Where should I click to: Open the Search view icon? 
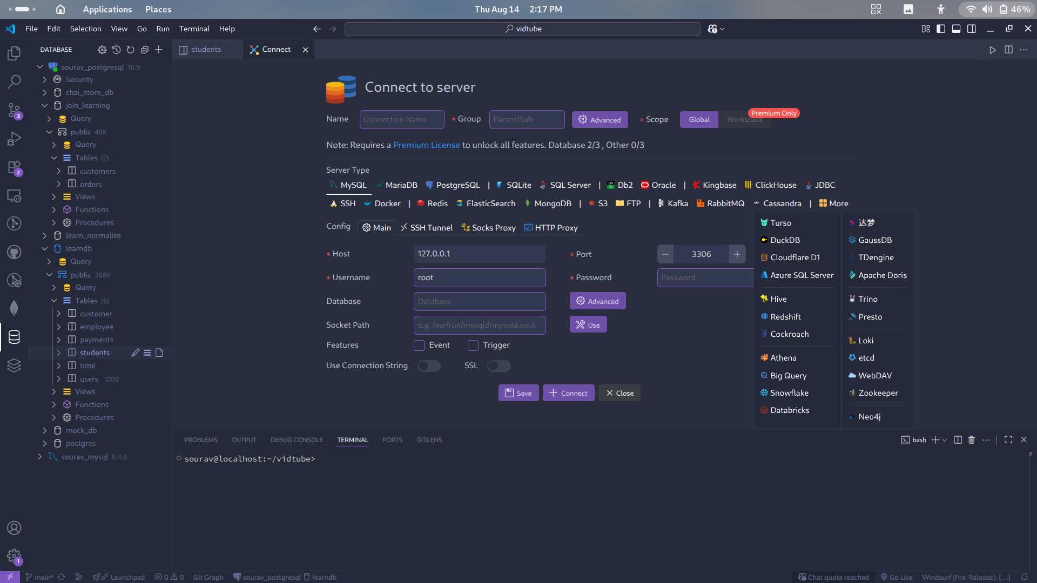(14, 82)
